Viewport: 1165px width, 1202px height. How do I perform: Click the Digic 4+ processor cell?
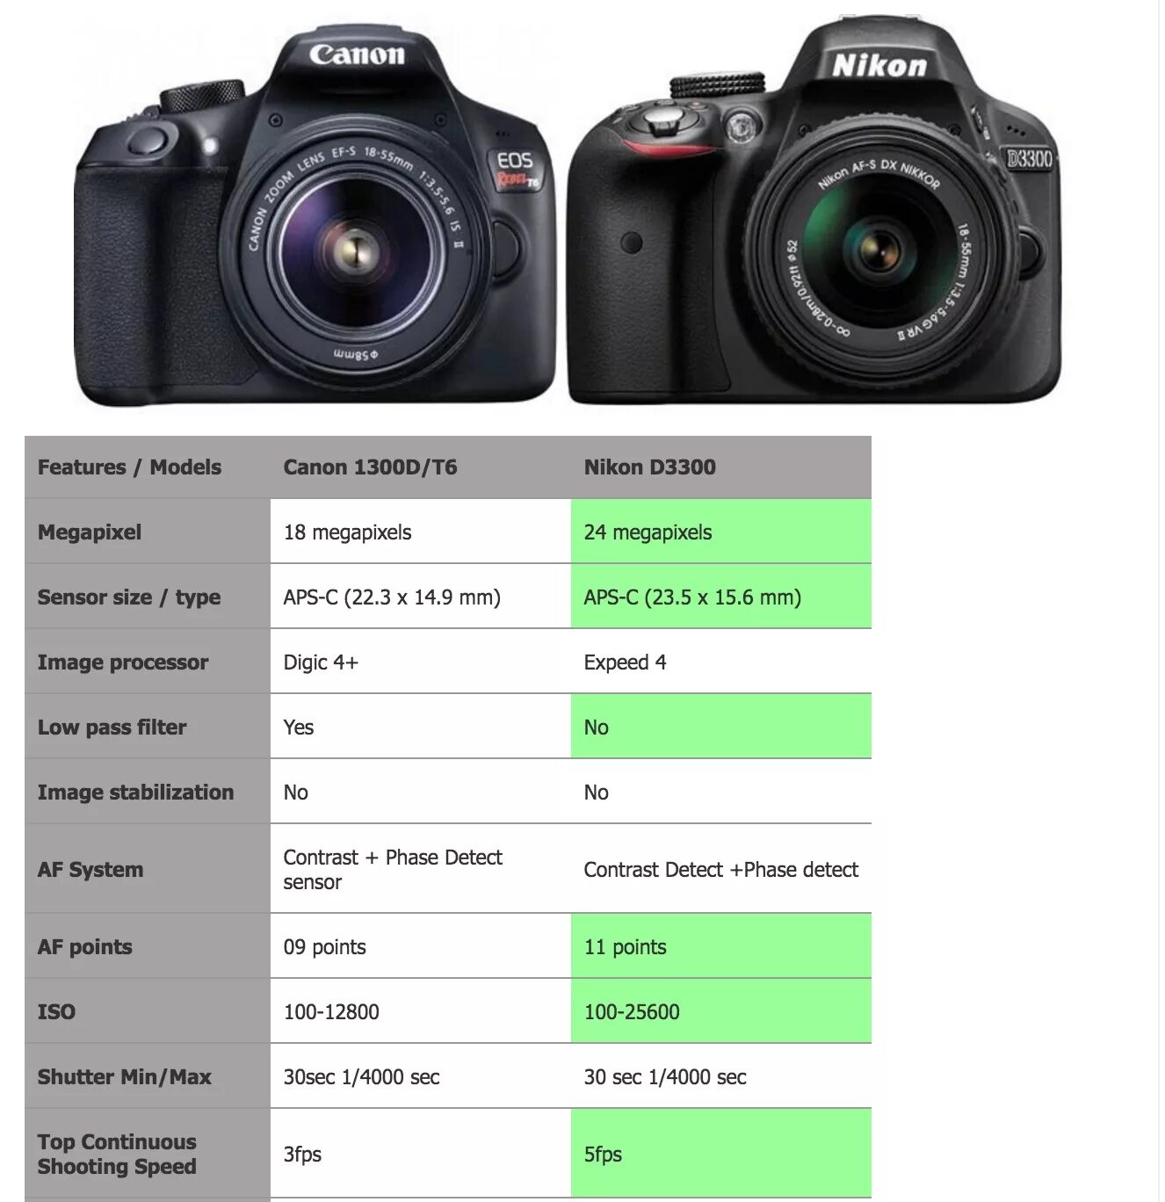point(421,662)
